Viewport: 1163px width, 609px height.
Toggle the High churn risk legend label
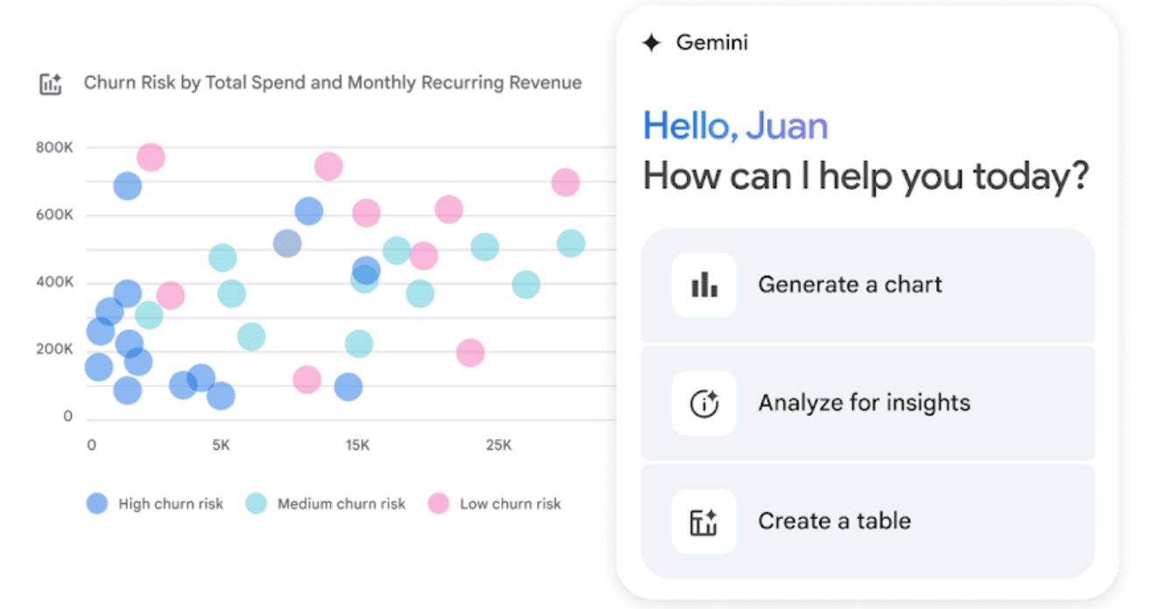171,504
